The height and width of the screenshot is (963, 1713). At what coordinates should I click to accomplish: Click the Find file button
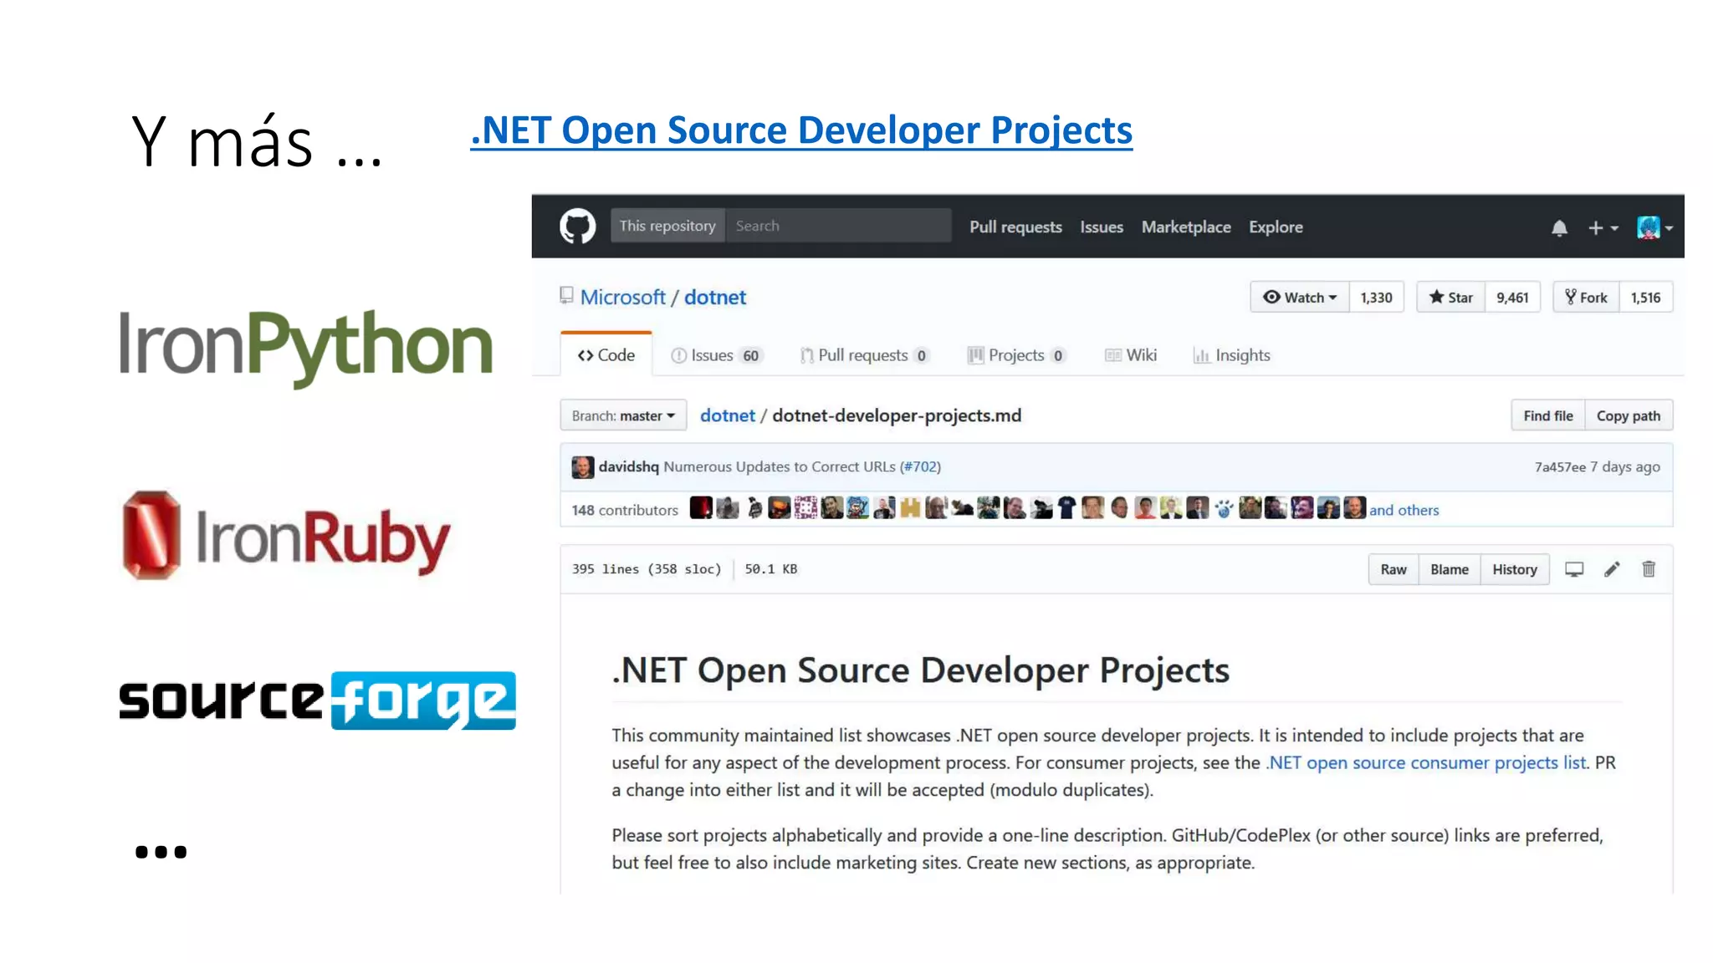pyautogui.click(x=1548, y=415)
